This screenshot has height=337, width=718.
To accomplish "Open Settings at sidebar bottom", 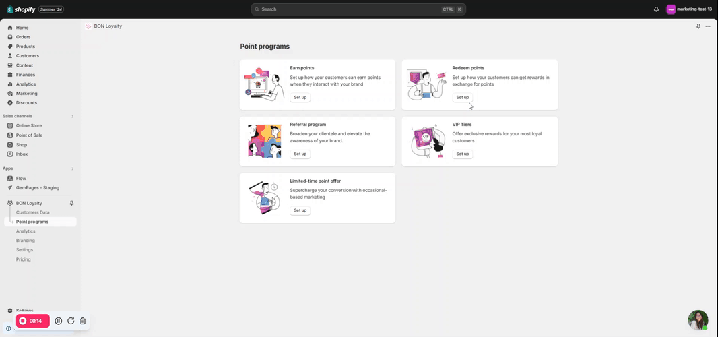I will click(x=24, y=311).
